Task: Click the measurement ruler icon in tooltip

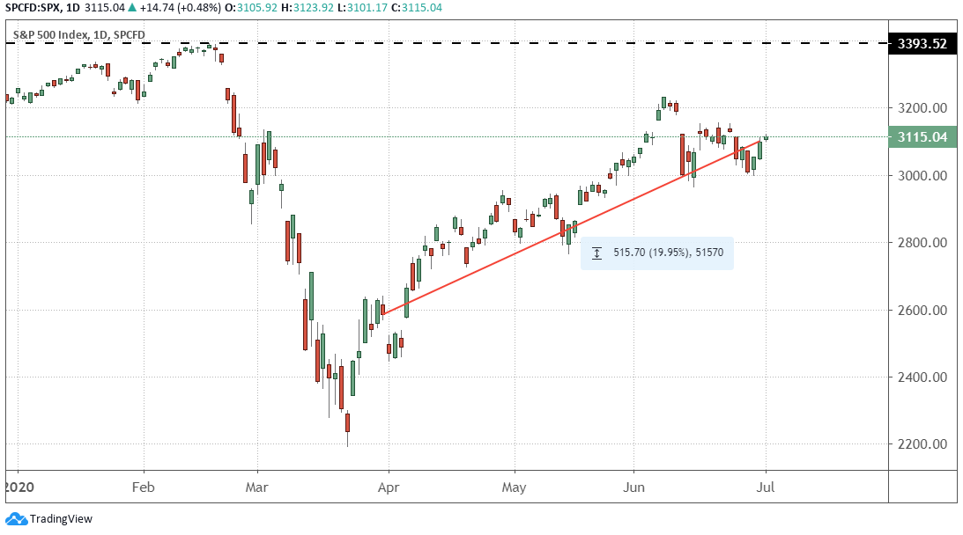Action: point(596,253)
